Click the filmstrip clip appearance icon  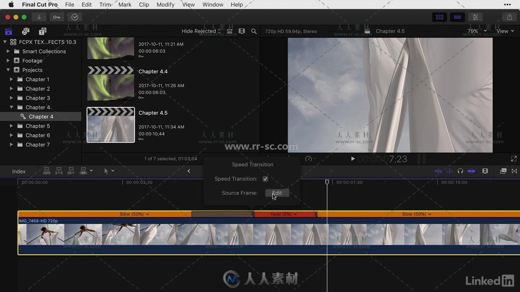[242, 31]
